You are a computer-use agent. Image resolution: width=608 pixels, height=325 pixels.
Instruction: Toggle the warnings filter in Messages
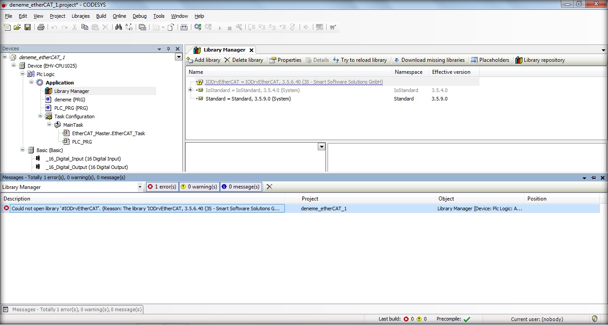199,187
